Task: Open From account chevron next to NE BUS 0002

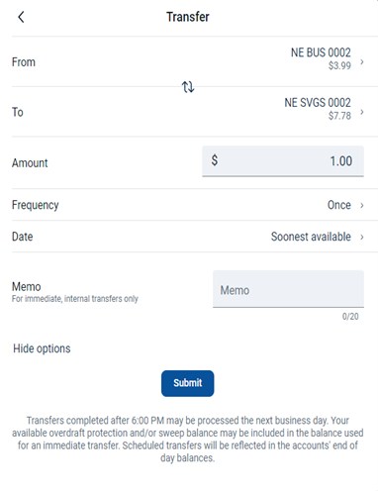Action: click(x=362, y=61)
